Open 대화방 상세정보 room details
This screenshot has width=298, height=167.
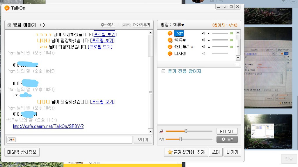(x=22, y=152)
